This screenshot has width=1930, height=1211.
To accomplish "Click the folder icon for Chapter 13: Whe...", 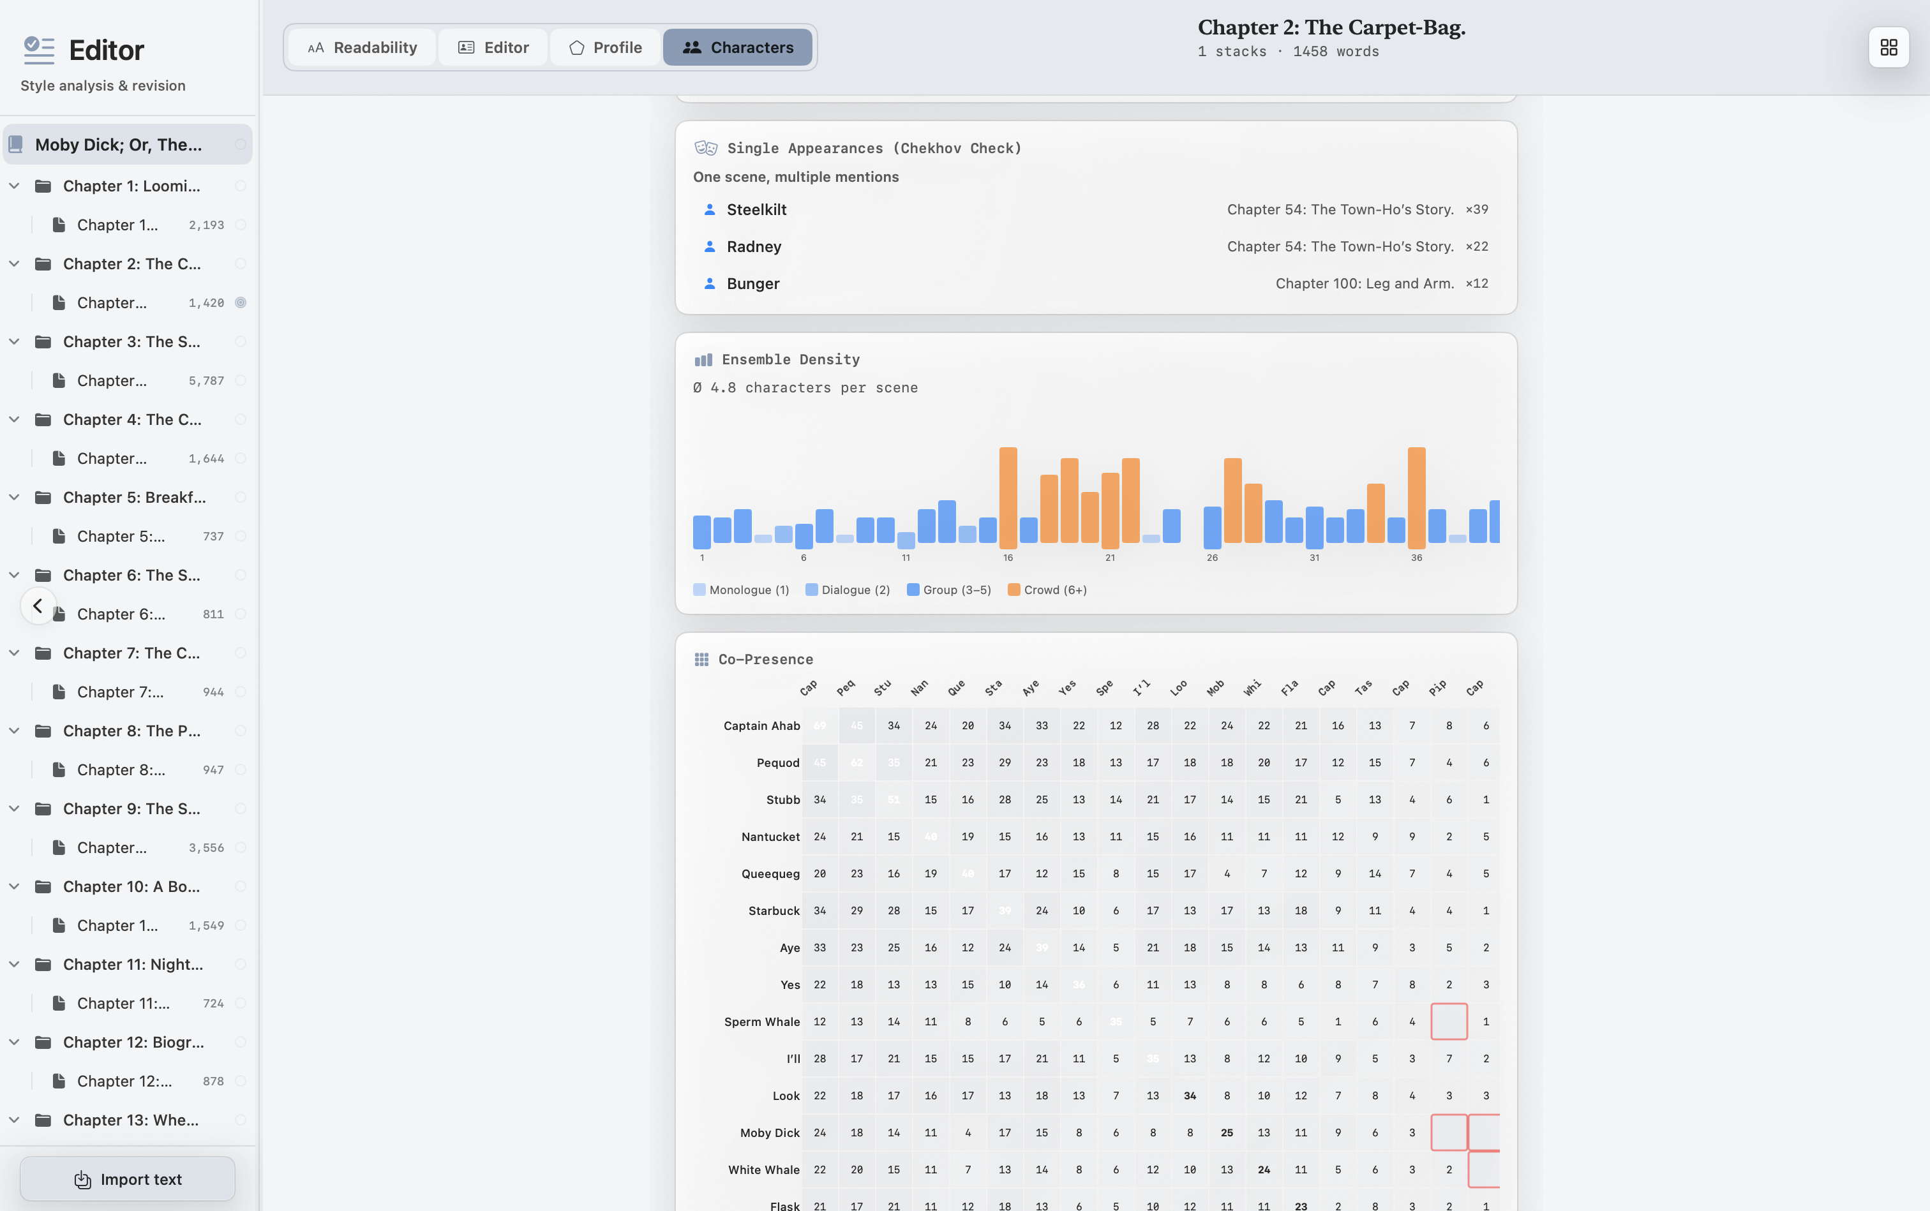I will [43, 1120].
